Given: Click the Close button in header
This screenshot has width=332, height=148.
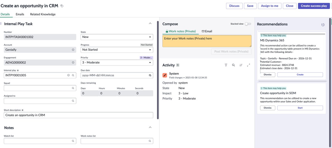Looking at the screenshot, I should 289,6.
